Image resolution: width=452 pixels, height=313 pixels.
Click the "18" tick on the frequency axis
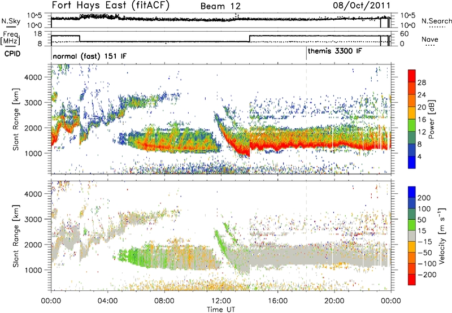pyautogui.click(x=37, y=34)
